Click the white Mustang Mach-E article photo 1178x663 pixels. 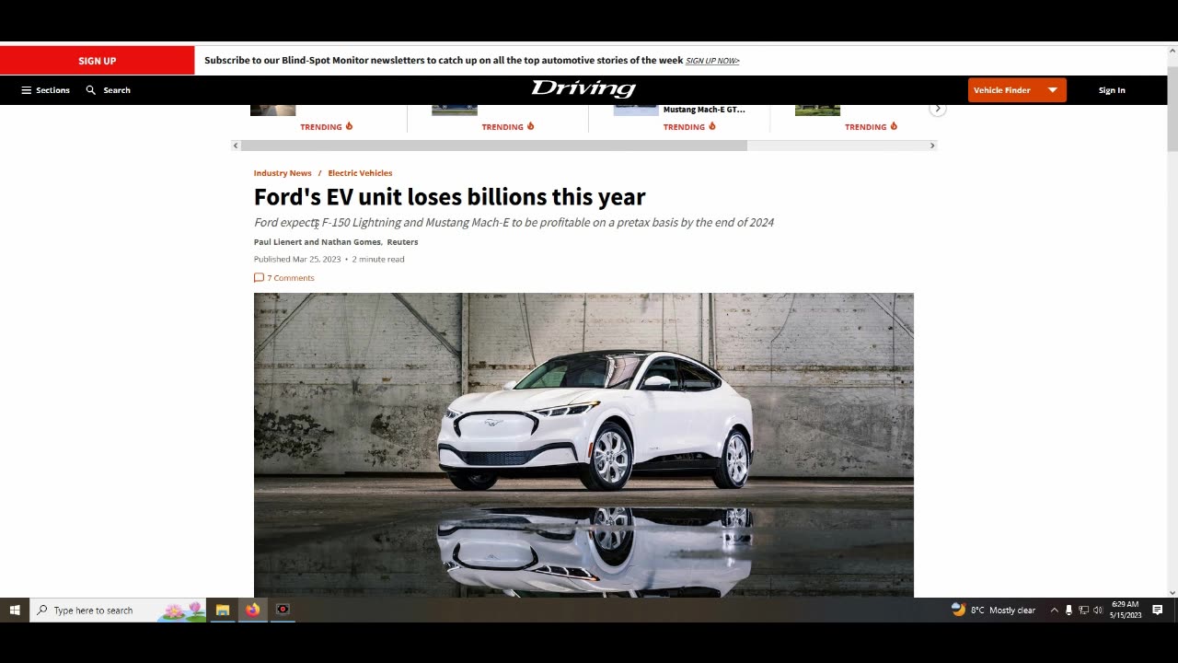click(x=583, y=445)
